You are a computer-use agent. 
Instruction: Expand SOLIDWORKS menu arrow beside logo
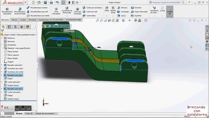(25, 2)
